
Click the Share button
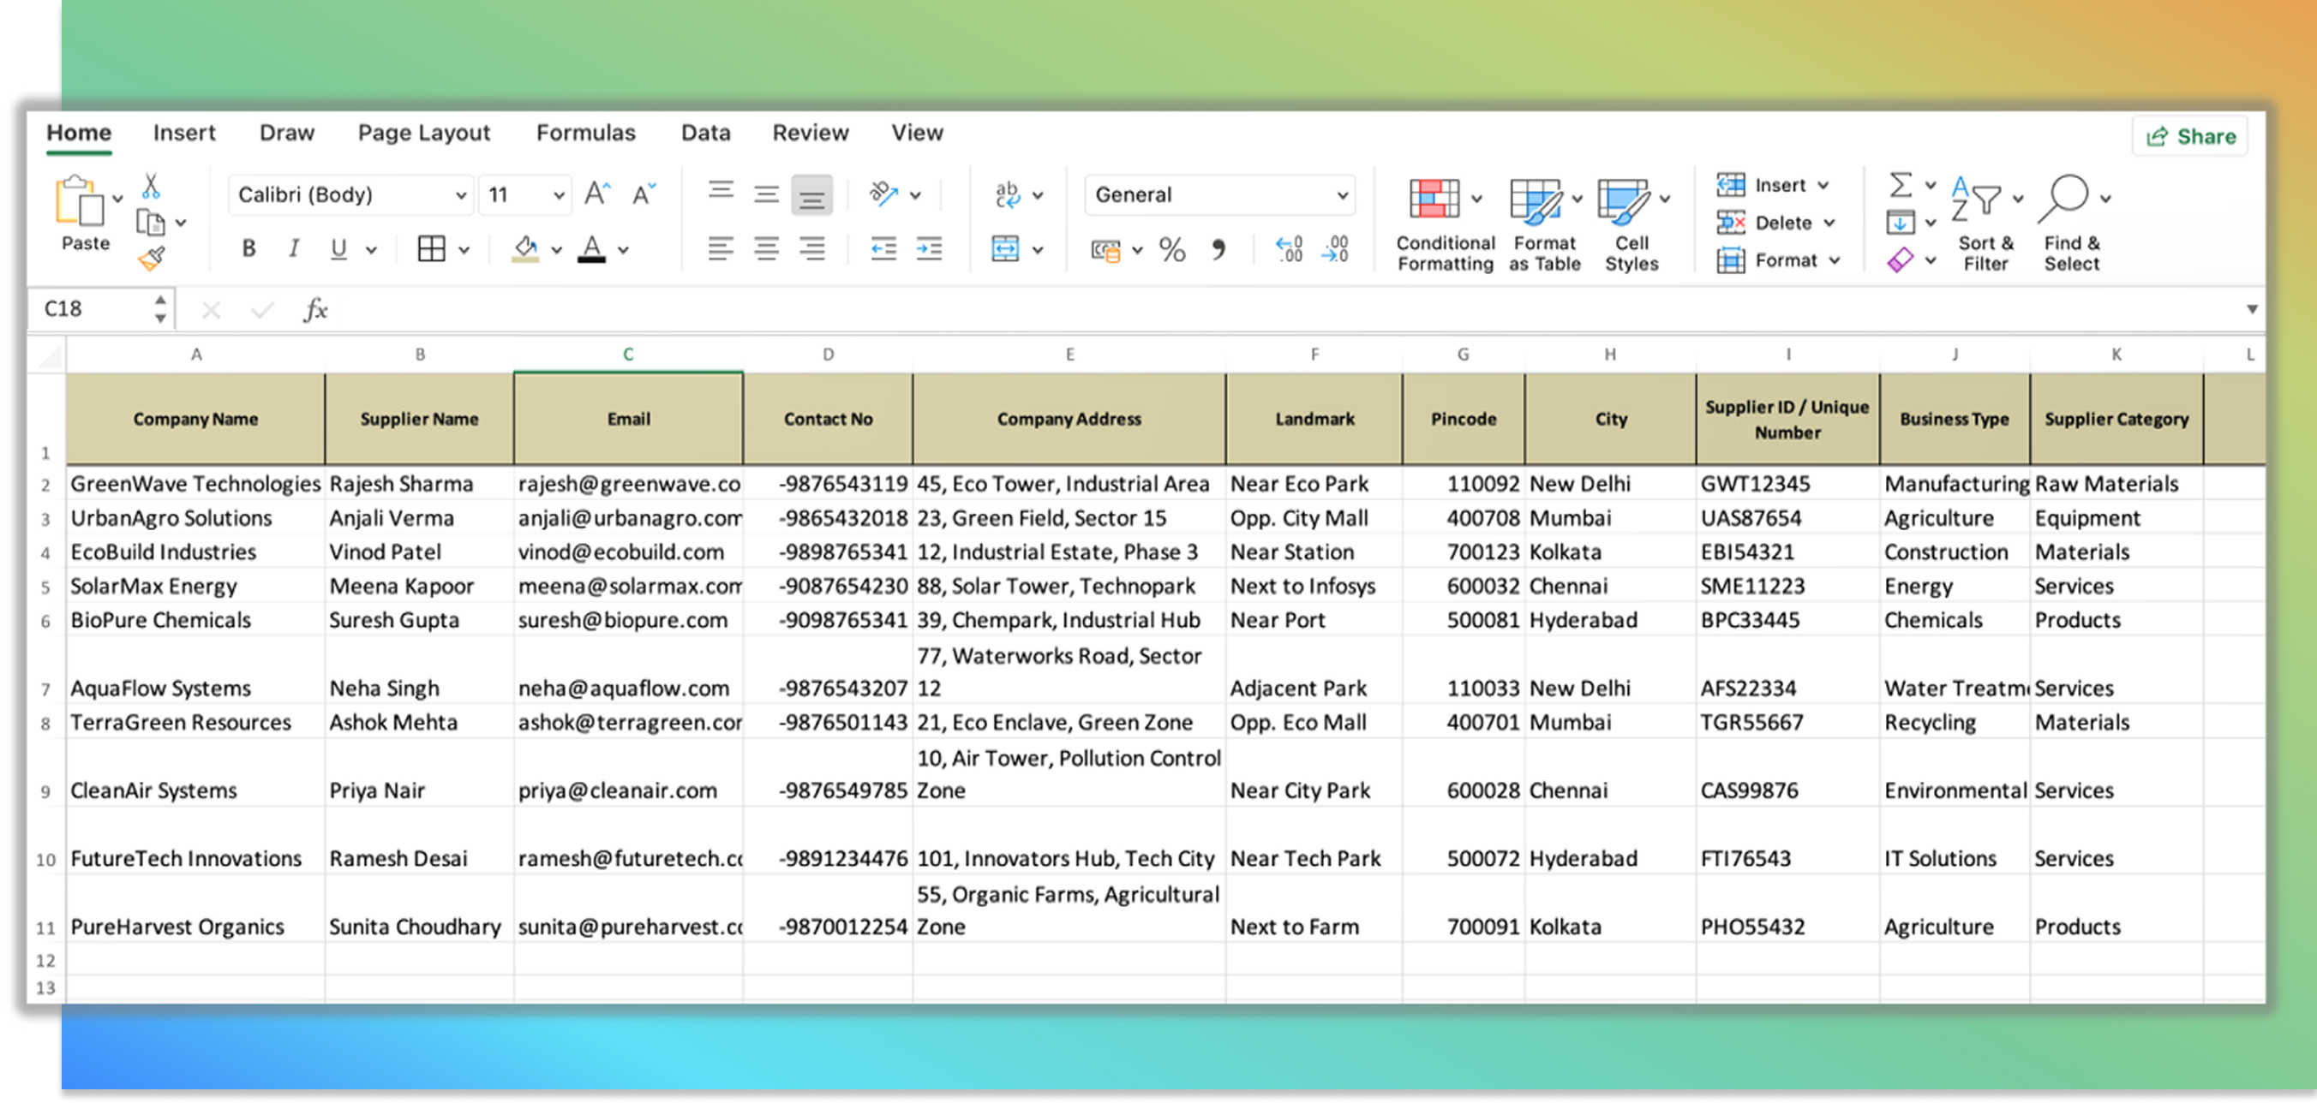(2191, 137)
